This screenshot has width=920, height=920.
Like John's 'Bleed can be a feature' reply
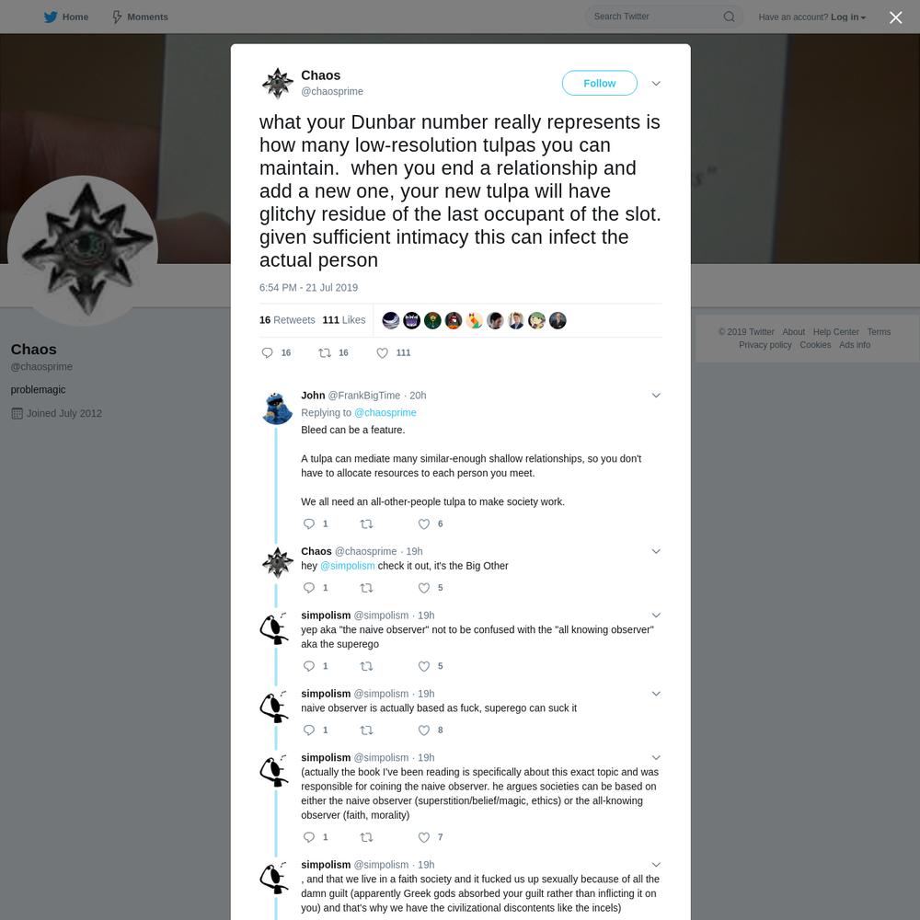(x=423, y=524)
